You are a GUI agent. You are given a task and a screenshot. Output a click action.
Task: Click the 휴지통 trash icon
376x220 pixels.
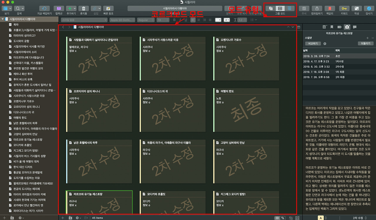coord(84,9)
